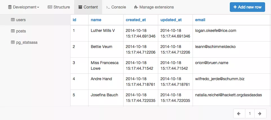The image size is (271, 120).
Task: Click the table icon next to users
Action: pyautogui.click(x=13, y=20)
